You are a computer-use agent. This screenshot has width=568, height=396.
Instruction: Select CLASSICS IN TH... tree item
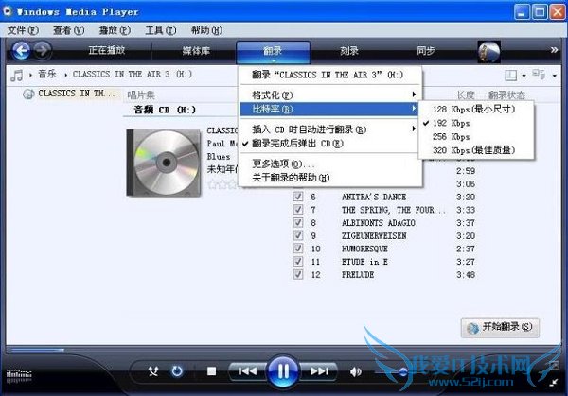[x=77, y=94]
